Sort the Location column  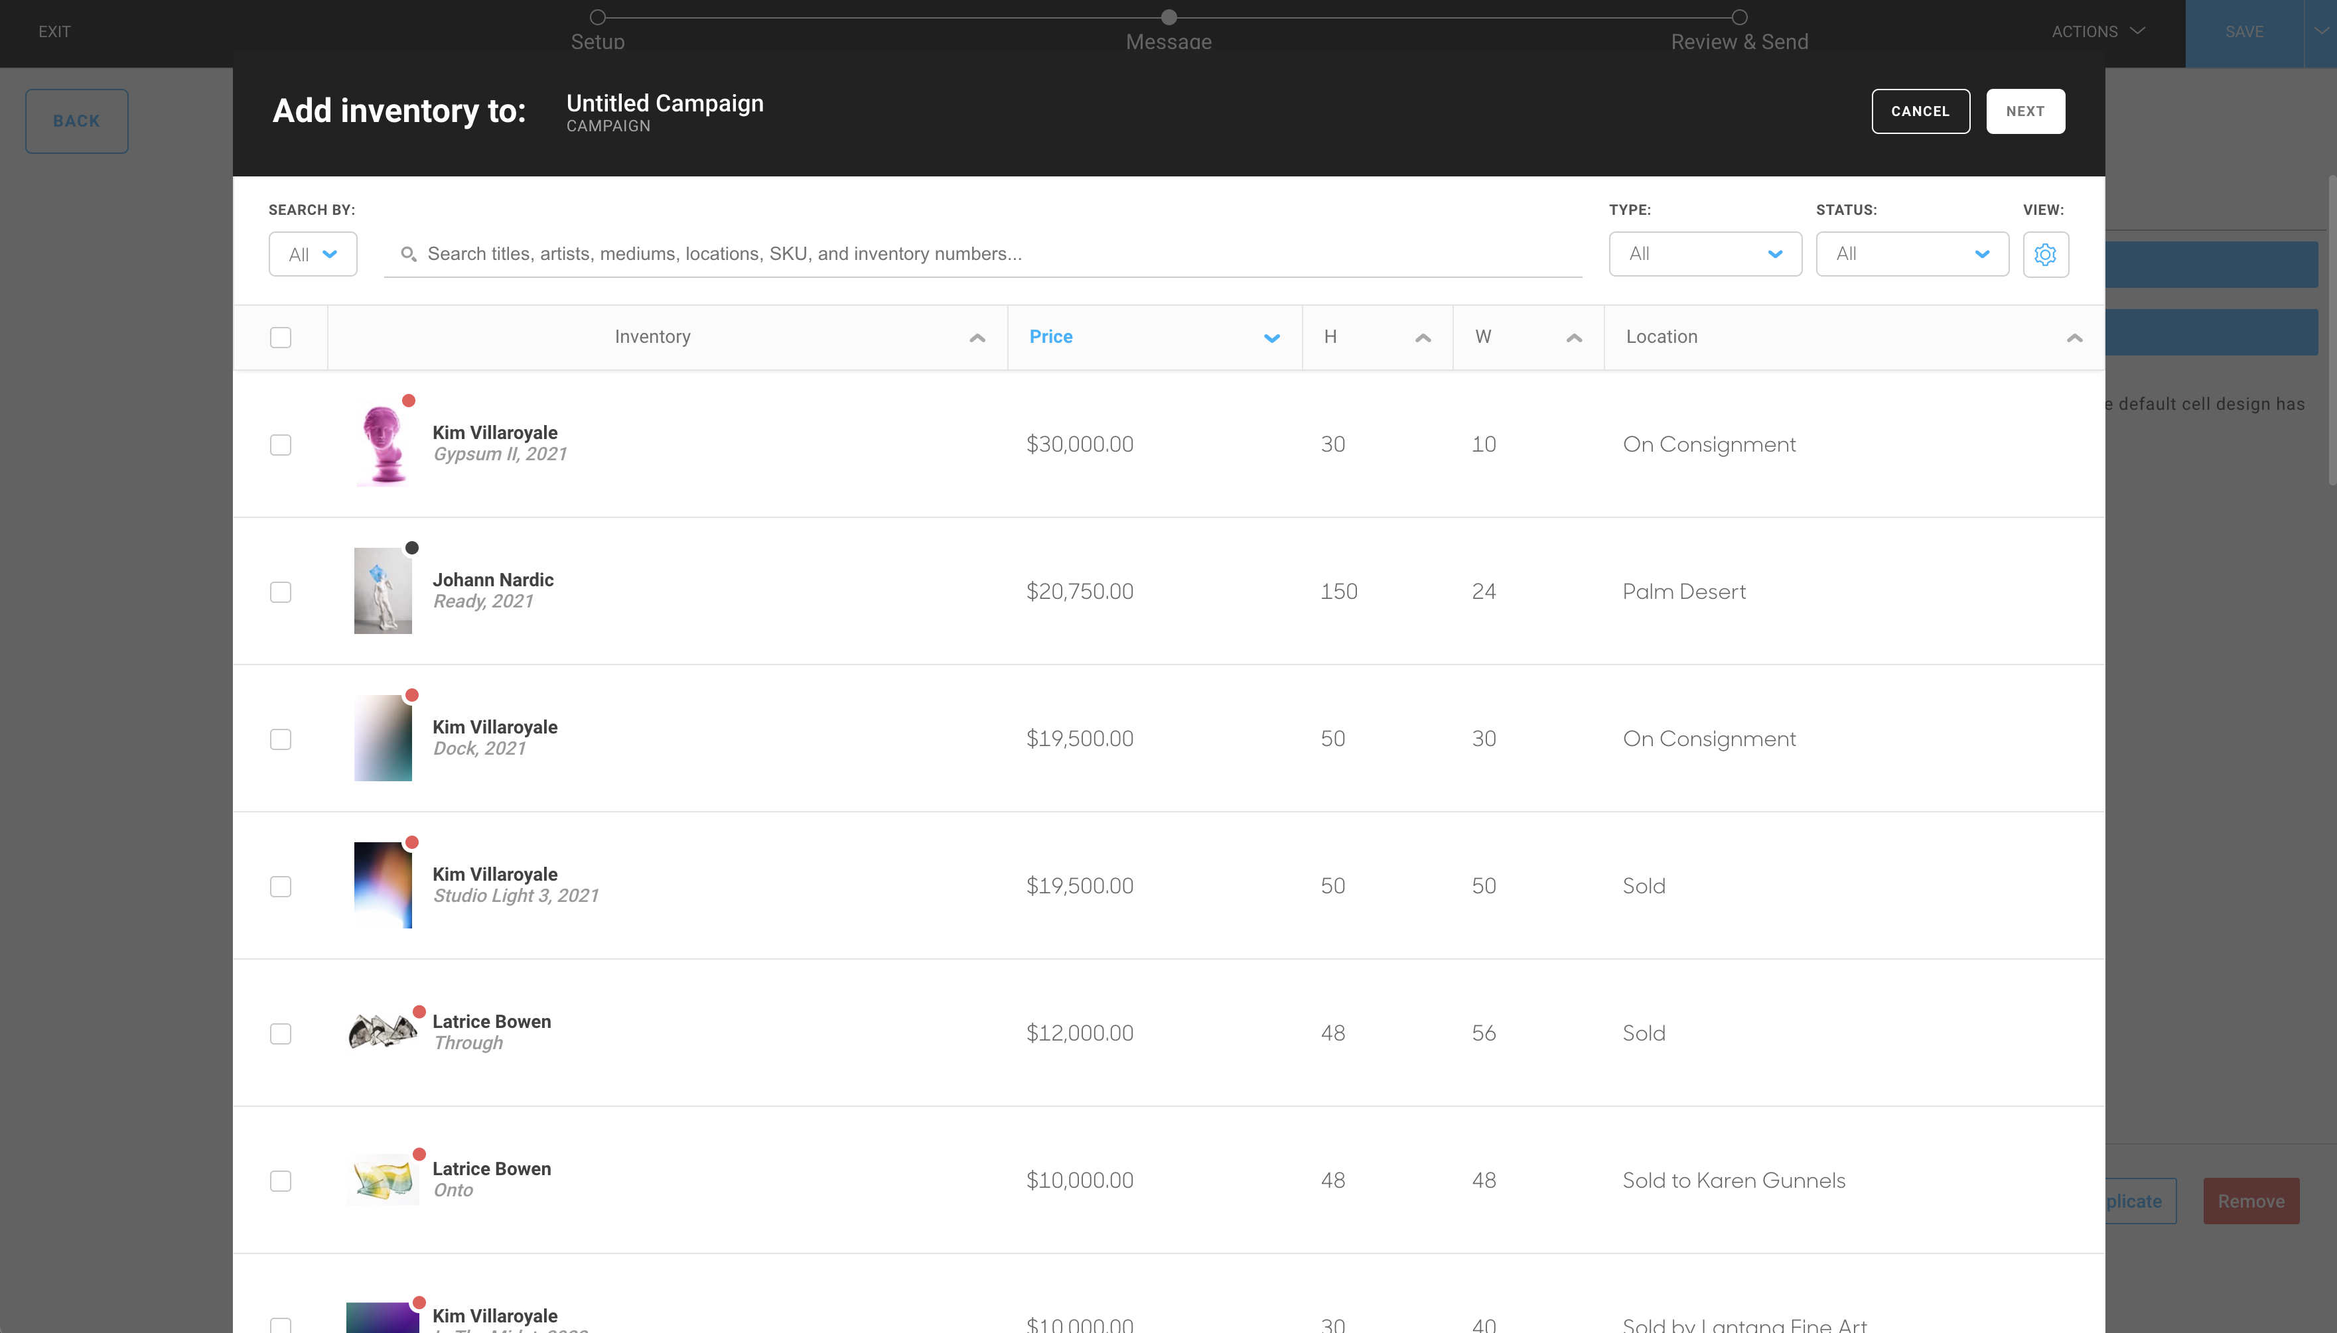click(x=2074, y=337)
